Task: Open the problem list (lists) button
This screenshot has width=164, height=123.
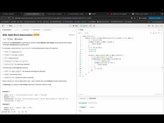Action: 10,26
